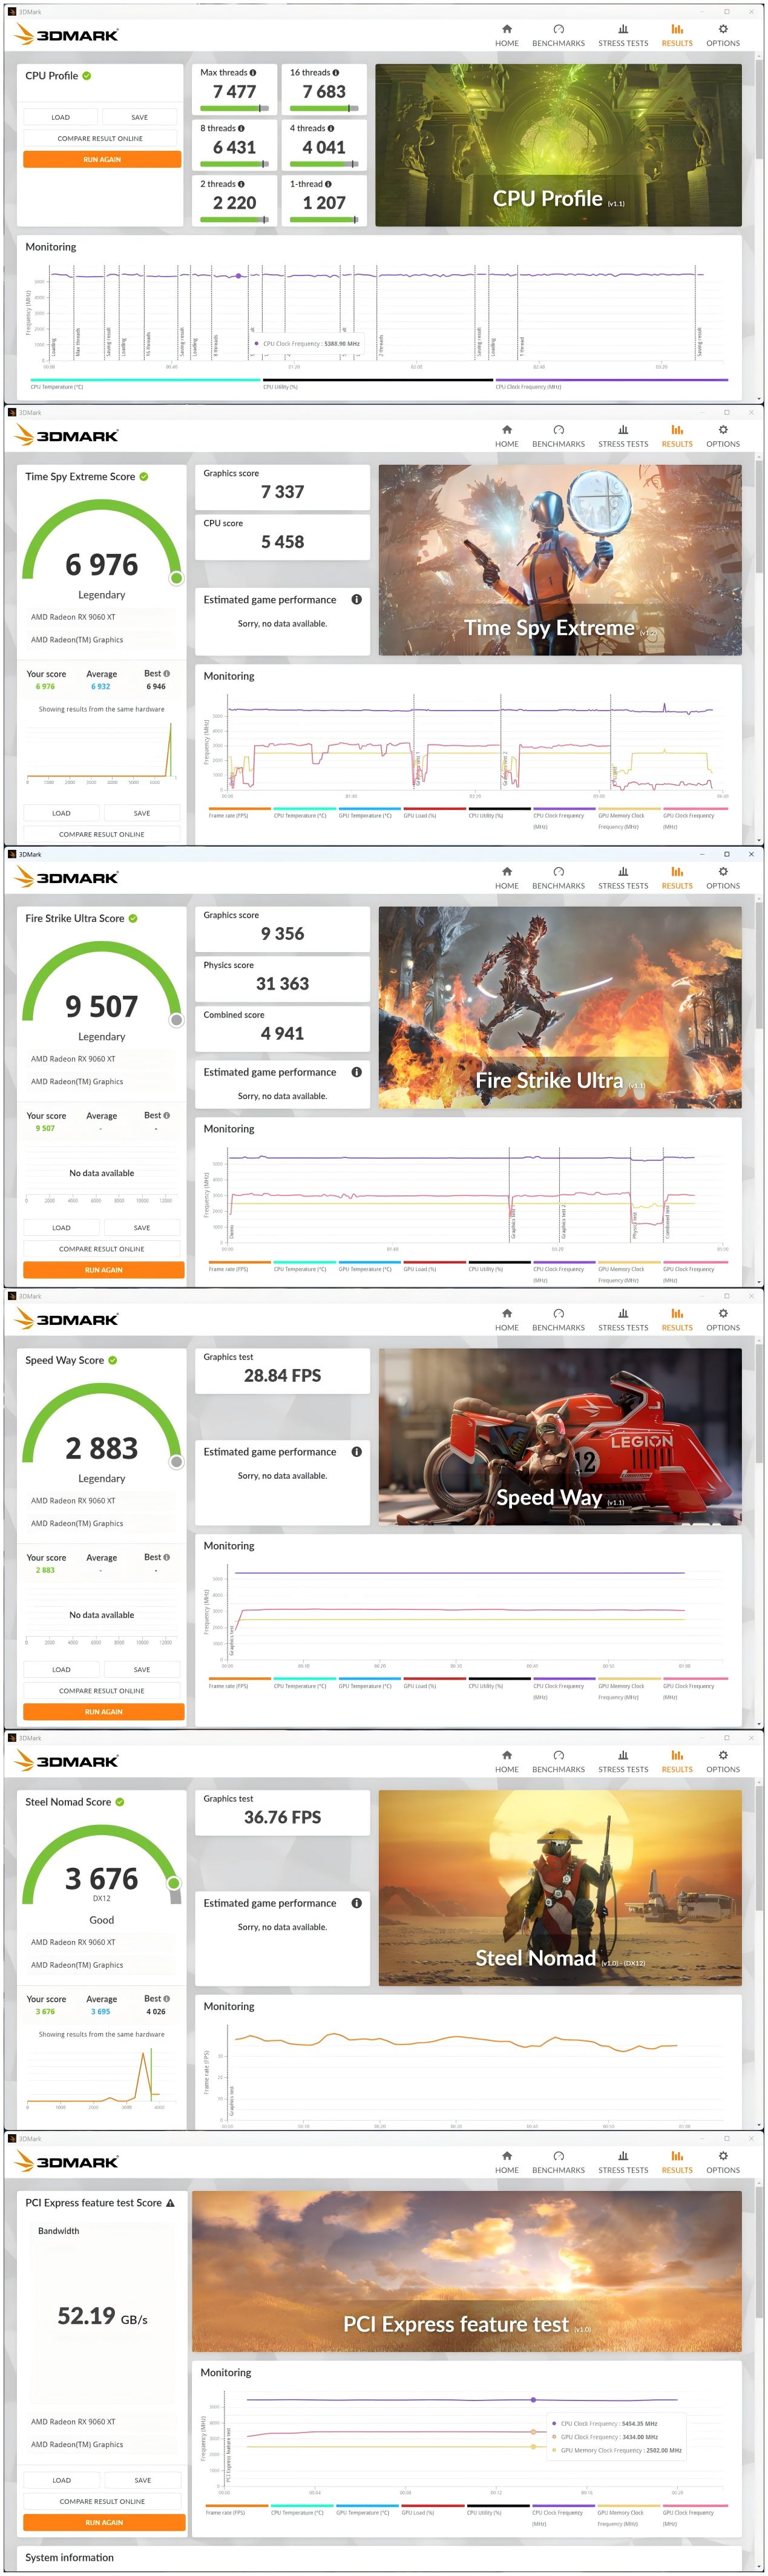
Task: Click the green check next to Fire Strike Ultra Score
Action: pos(133,918)
